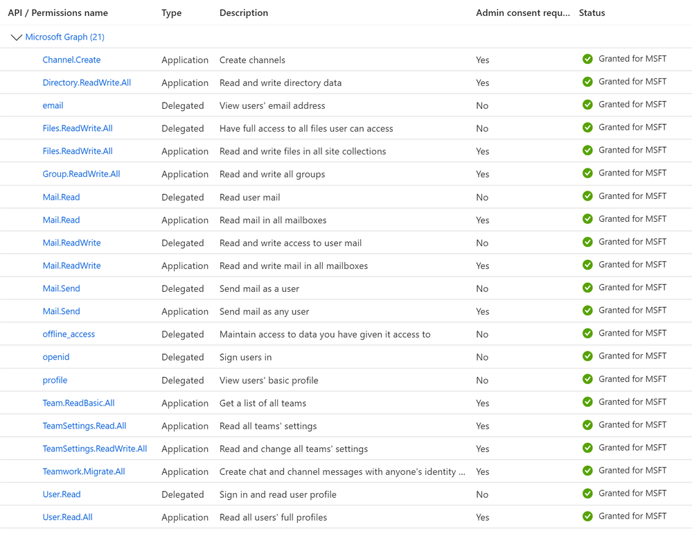Select the Team.ReadBasic.All permission link
The image size is (692, 538).
click(x=78, y=403)
